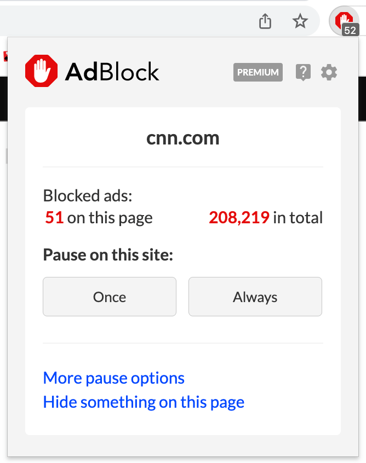
Task: Open More pause options
Action: tap(113, 378)
